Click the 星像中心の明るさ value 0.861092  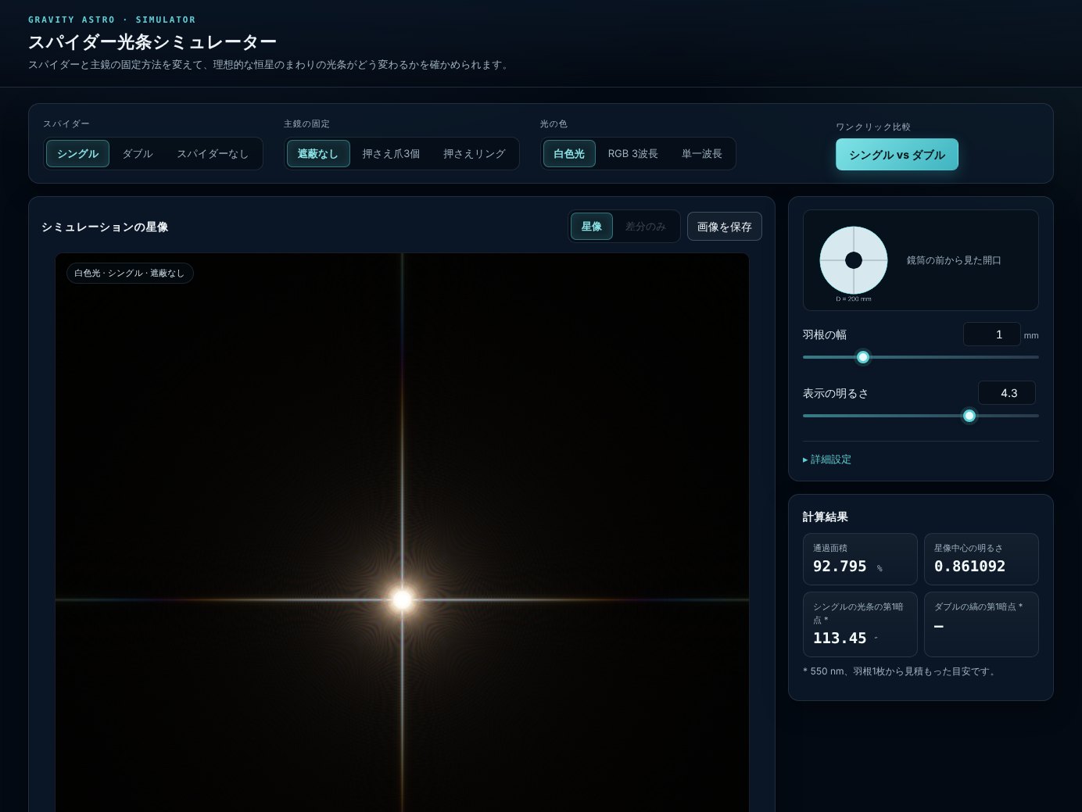pyautogui.click(x=970, y=567)
